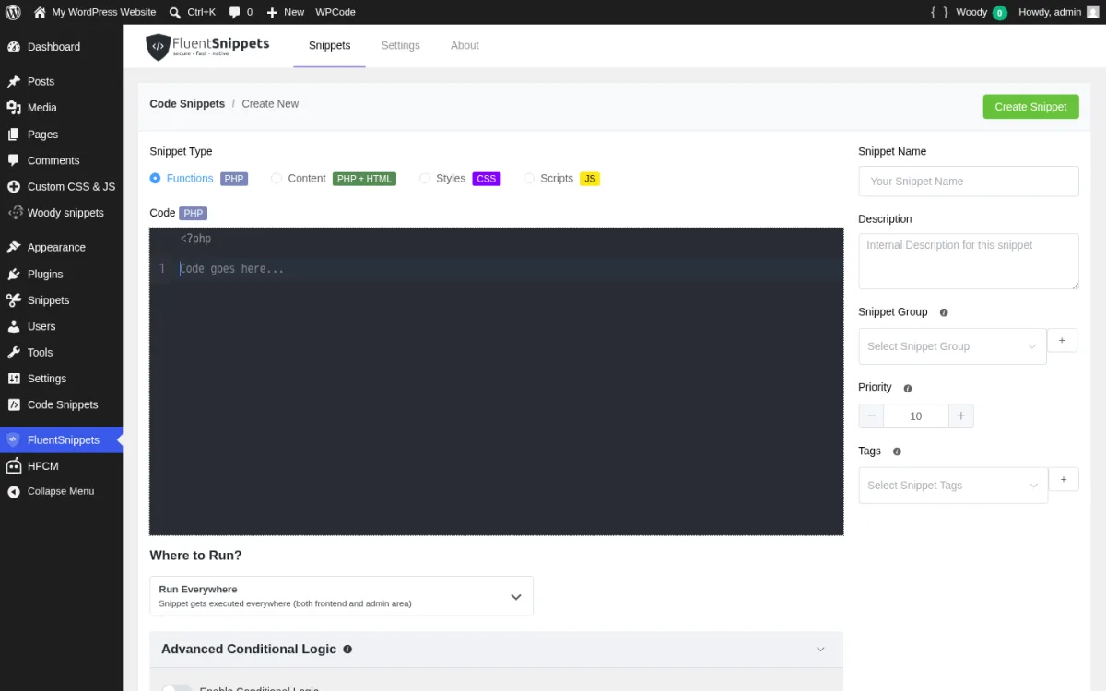The height and width of the screenshot is (691, 1106).
Task: Click the Tools wrench icon
Action: click(14, 352)
